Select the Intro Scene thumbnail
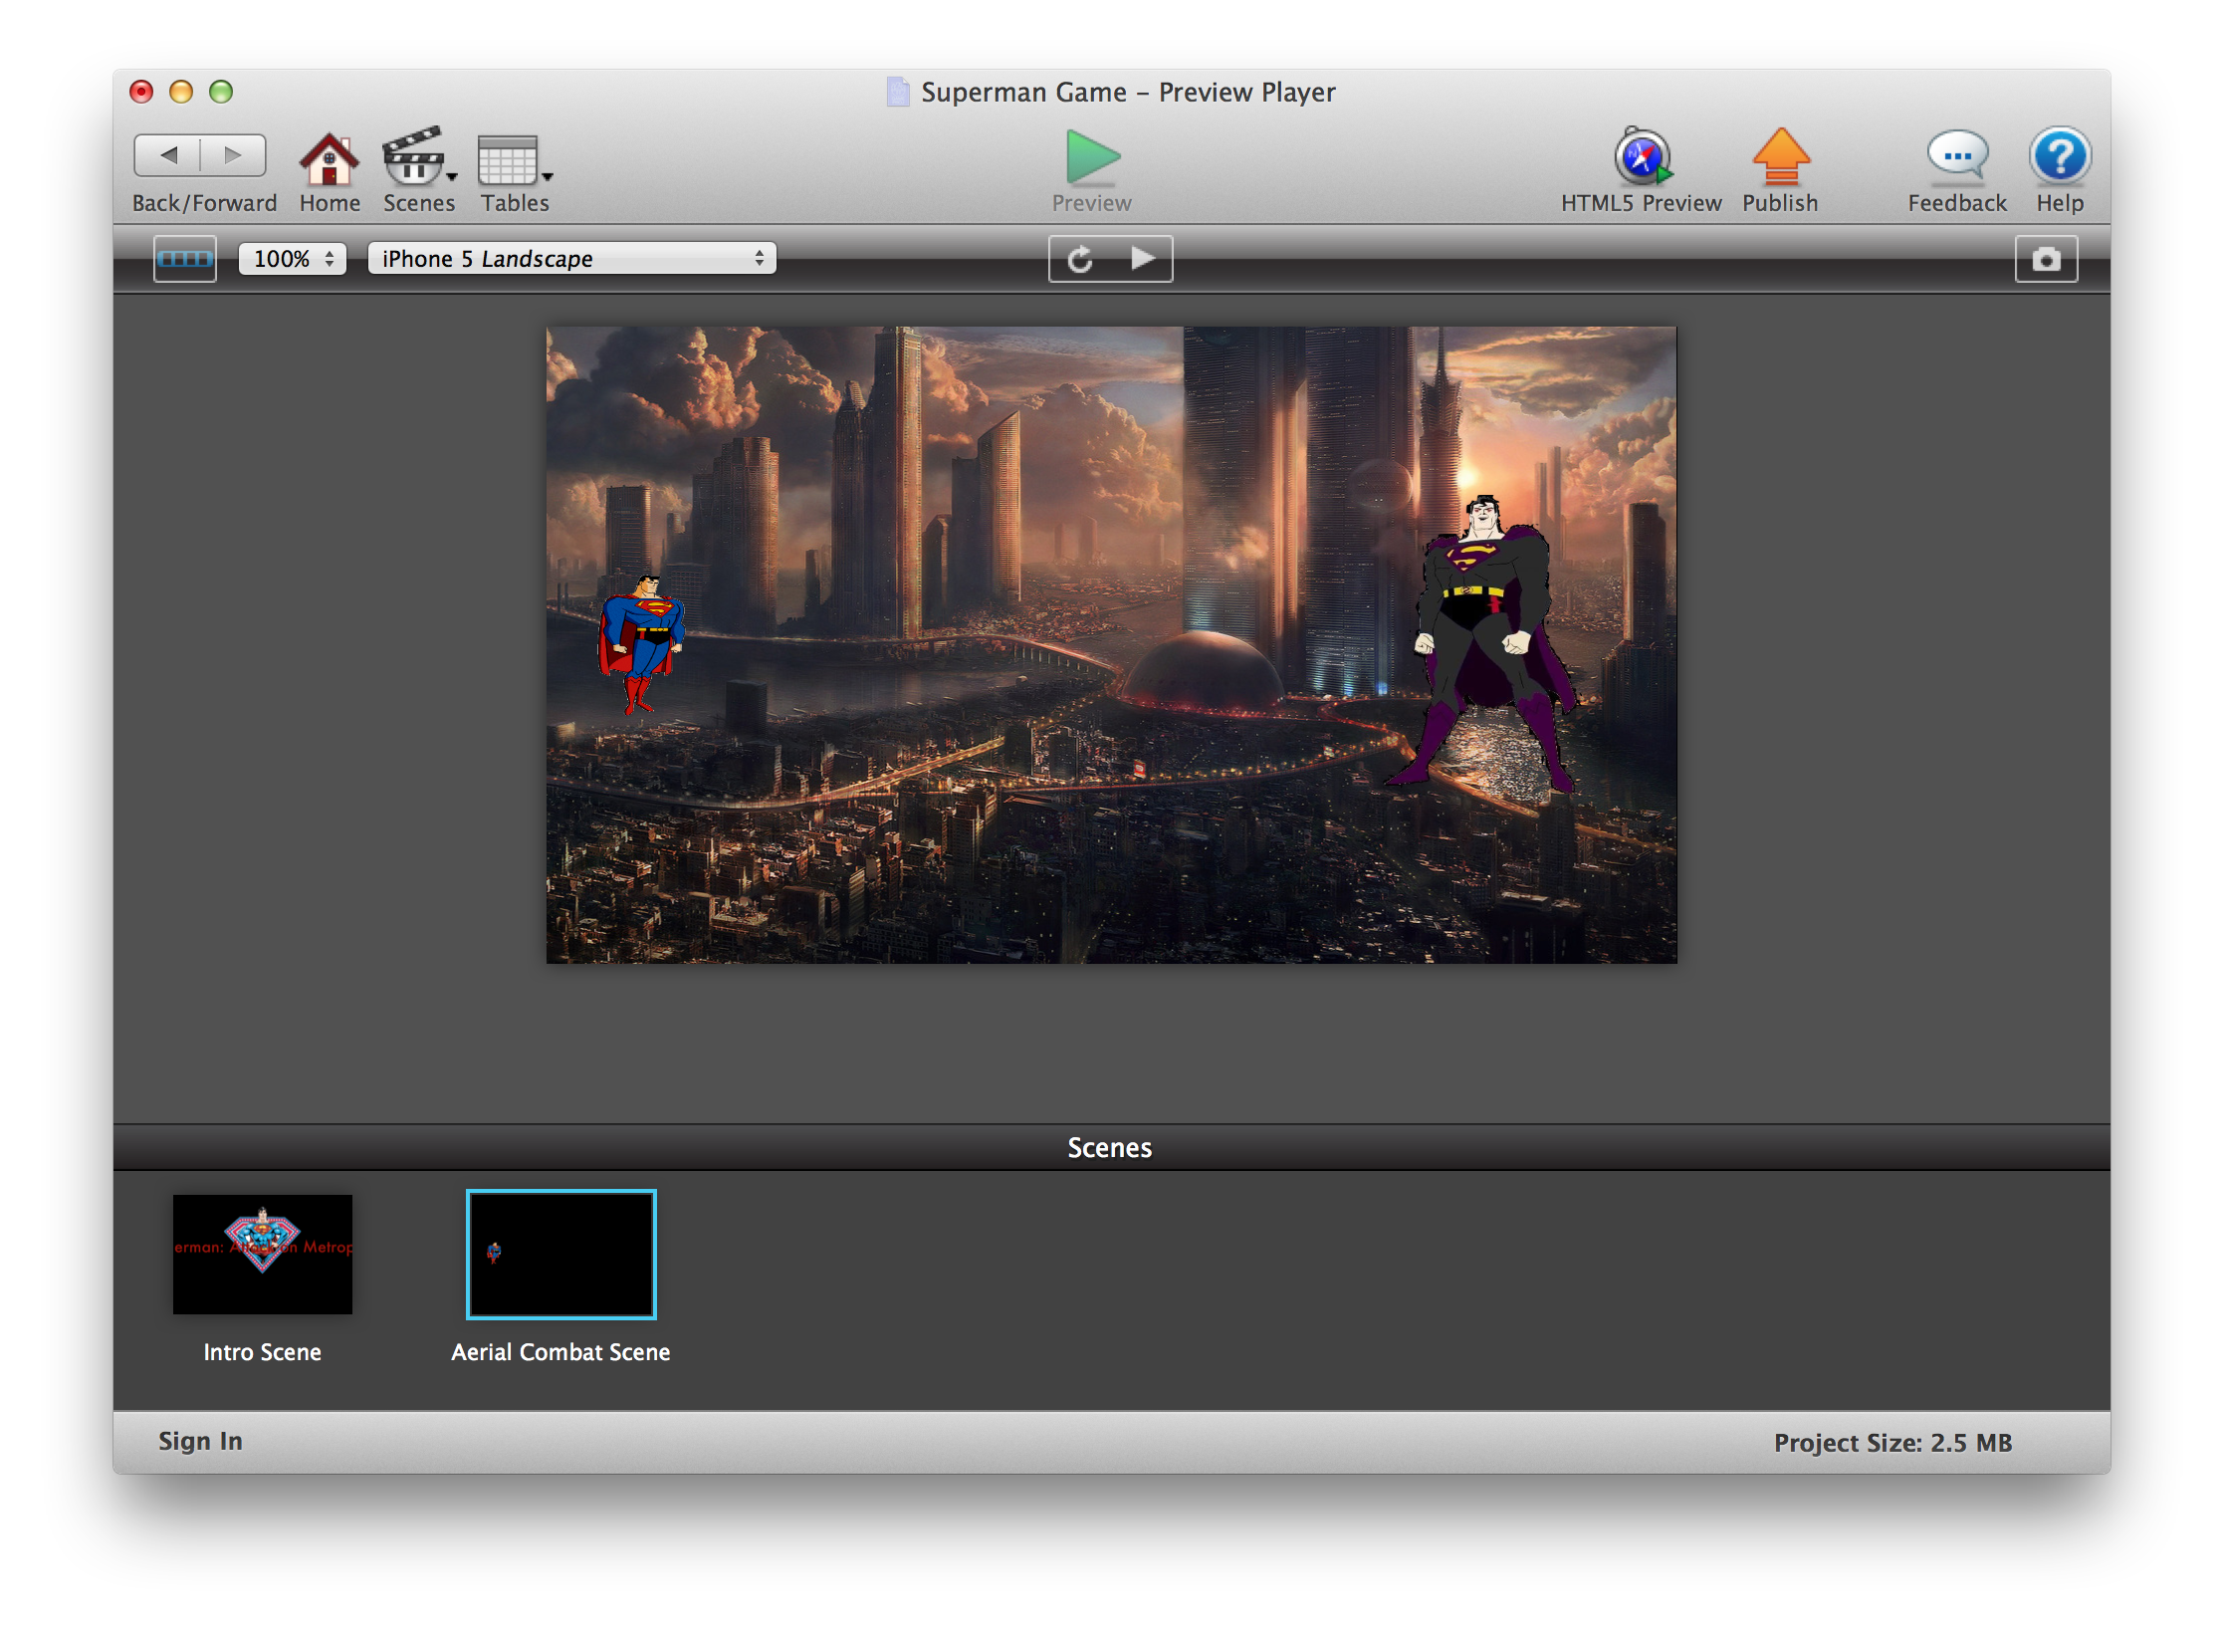The height and width of the screenshot is (1631, 2224). pyautogui.click(x=262, y=1254)
